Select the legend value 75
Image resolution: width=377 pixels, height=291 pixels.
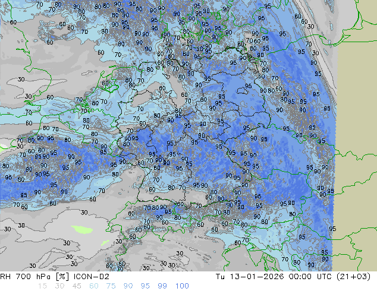point(111,286)
